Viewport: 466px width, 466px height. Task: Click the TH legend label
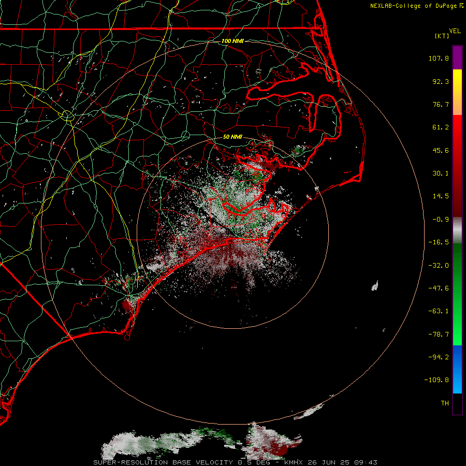[445, 403]
